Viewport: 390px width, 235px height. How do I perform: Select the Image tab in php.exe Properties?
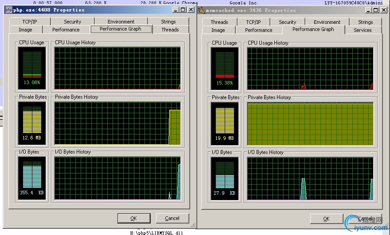[25, 30]
